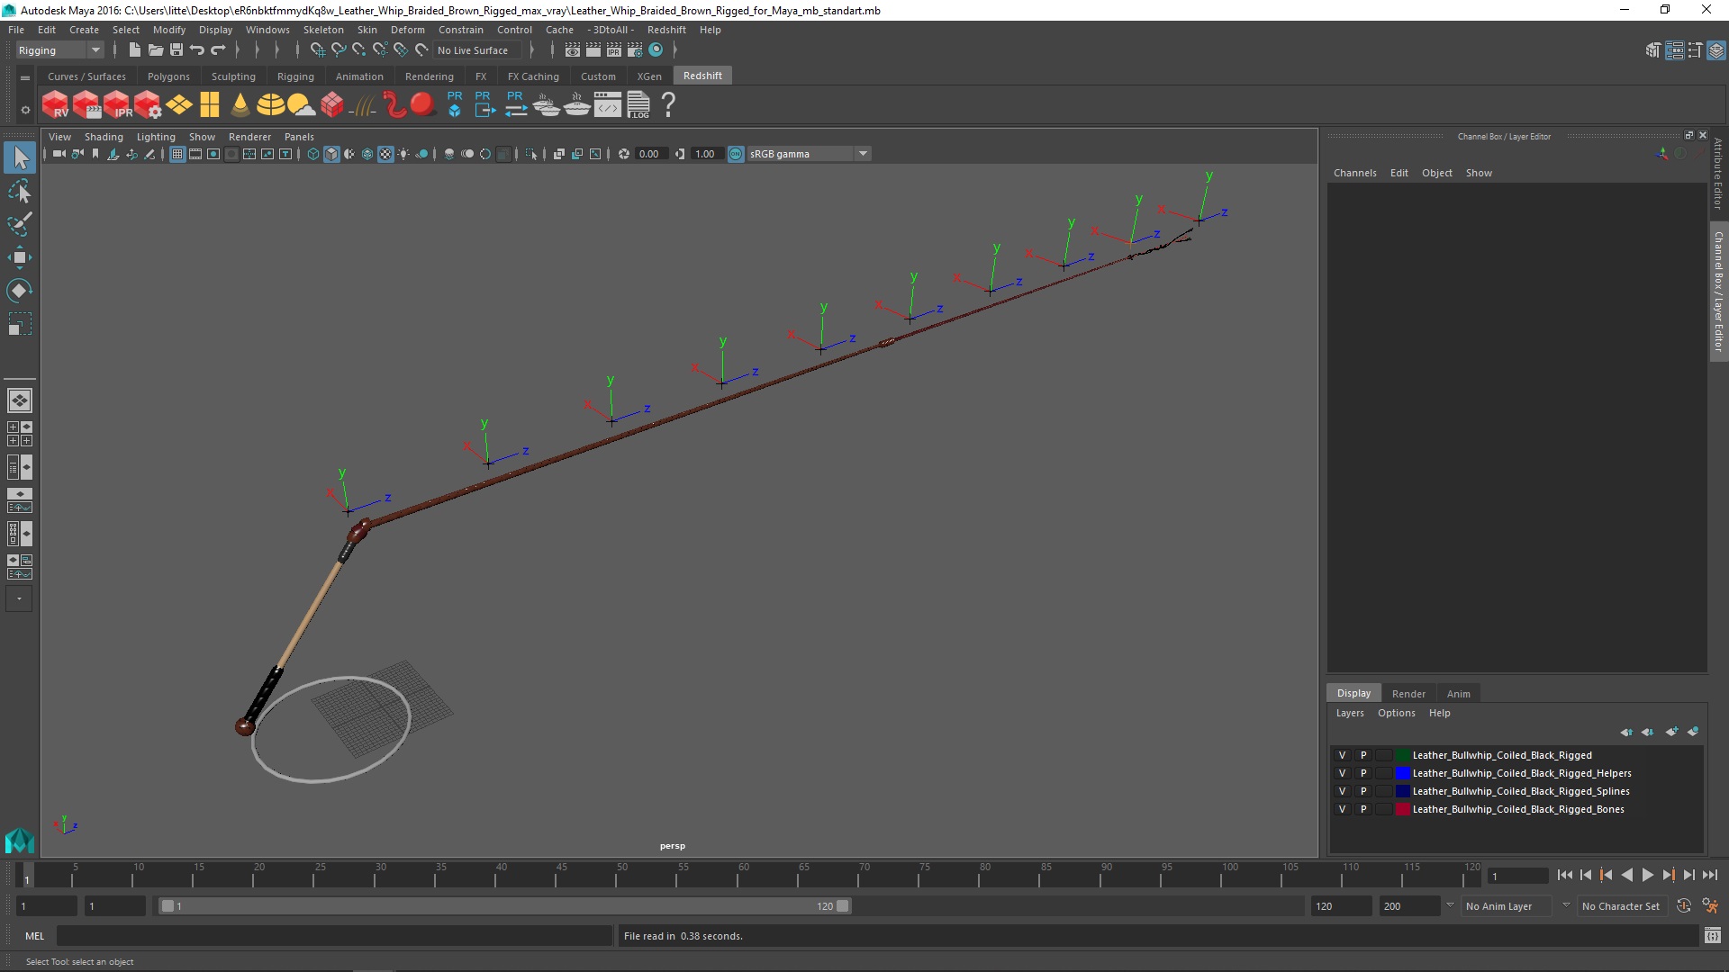Switch to the Polygons shelf tab
This screenshot has height=972, width=1729.
(168, 76)
